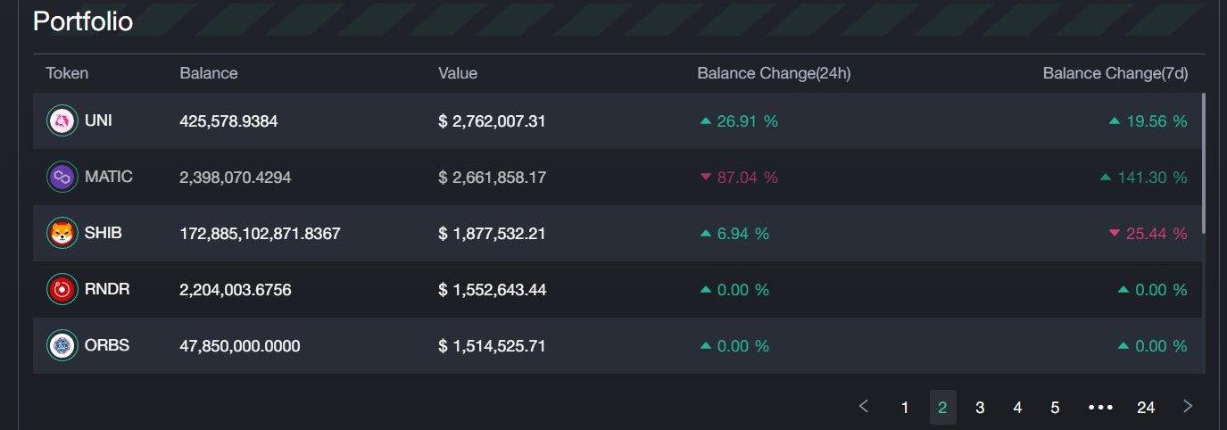Open page 1 of portfolio
The image size is (1227, 430).
click(905, 408)
